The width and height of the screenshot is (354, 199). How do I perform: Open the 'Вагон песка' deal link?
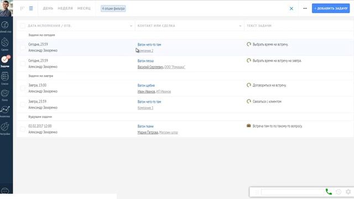[145, 61]
